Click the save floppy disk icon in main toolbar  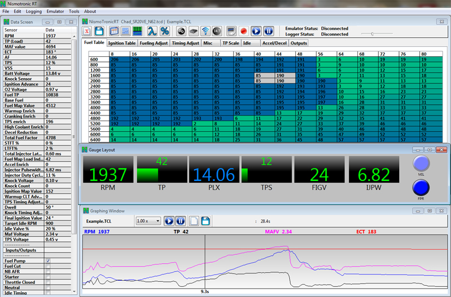tap(100, 31)
